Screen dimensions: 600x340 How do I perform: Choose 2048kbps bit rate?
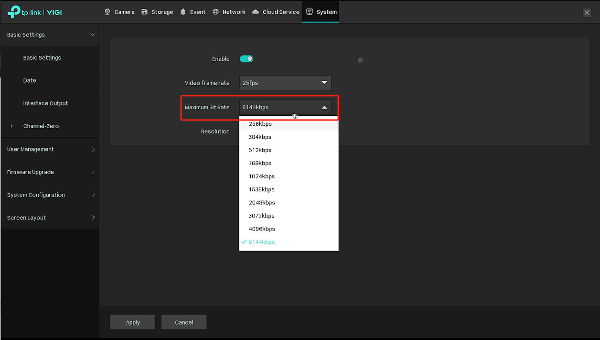289,203
